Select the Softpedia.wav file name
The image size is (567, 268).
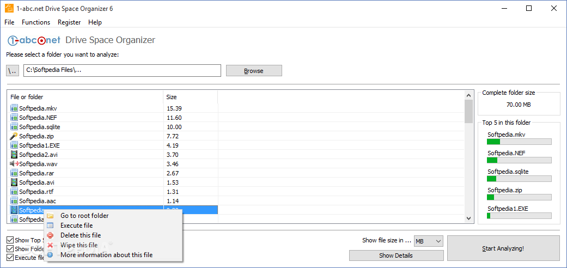click(38, 164)
